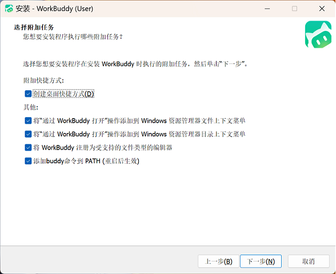Click 下一步(N) button
The height and width of the screenshot is (274, 336).
coord(261,261)
